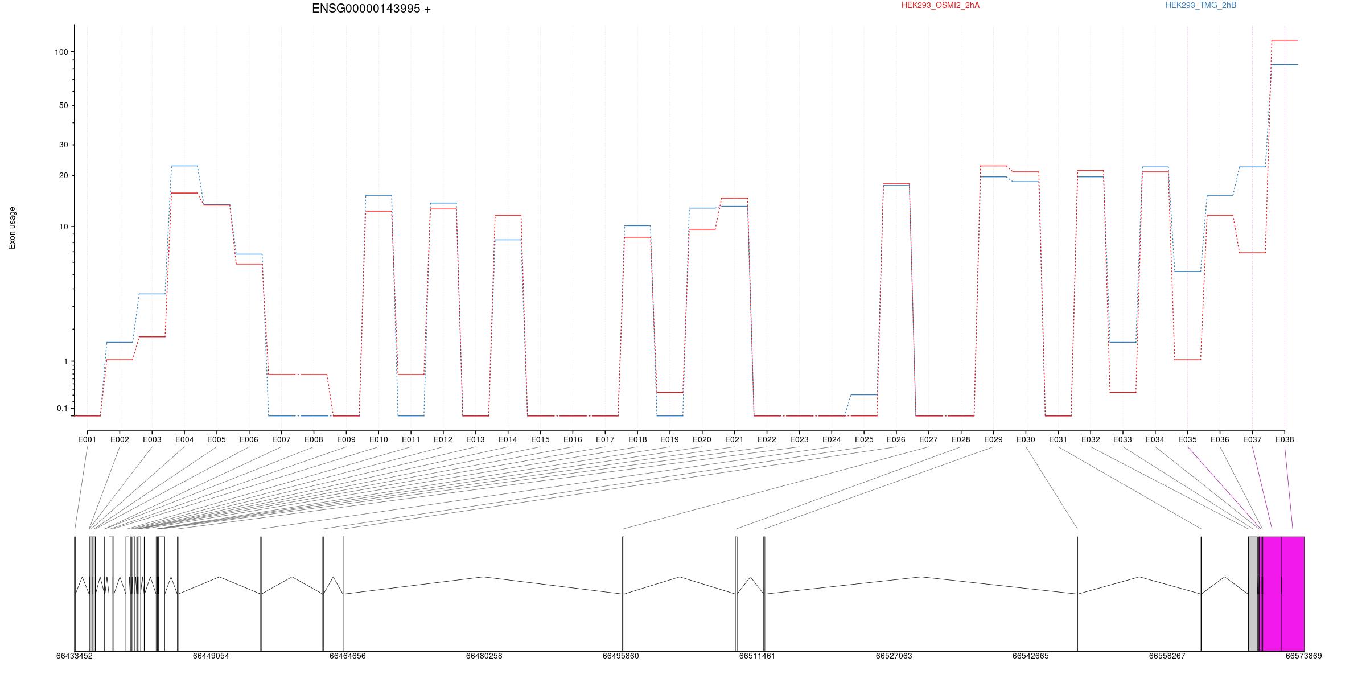The width and height of the screenshot is (1366, 683).
Task: Click the Exon usage axis label
Action: tap(12, 228)
